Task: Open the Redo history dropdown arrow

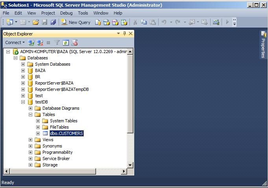Action: [x=185, y=22]
